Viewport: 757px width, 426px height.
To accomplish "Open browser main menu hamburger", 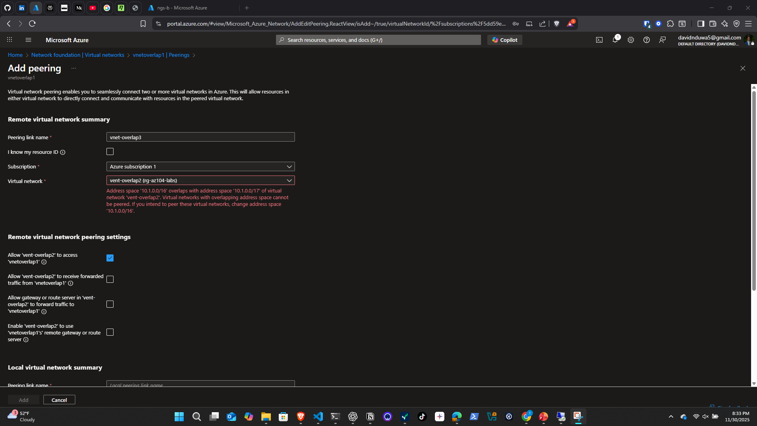I will [x=748, y=24].
